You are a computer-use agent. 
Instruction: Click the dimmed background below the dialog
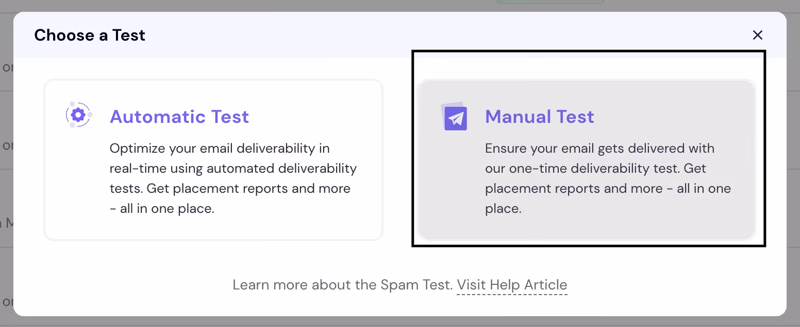coord(400,322)
